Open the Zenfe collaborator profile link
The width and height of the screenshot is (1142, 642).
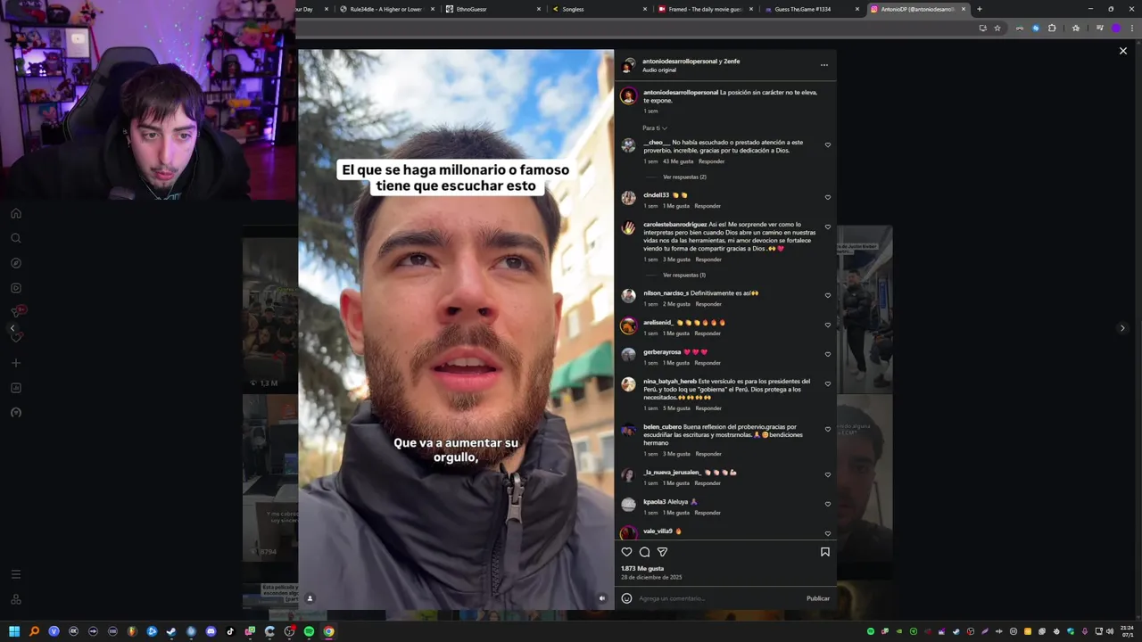[x=732, y=62]
